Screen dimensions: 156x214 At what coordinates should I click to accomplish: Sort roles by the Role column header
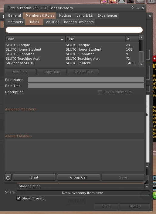coord(36,39)
